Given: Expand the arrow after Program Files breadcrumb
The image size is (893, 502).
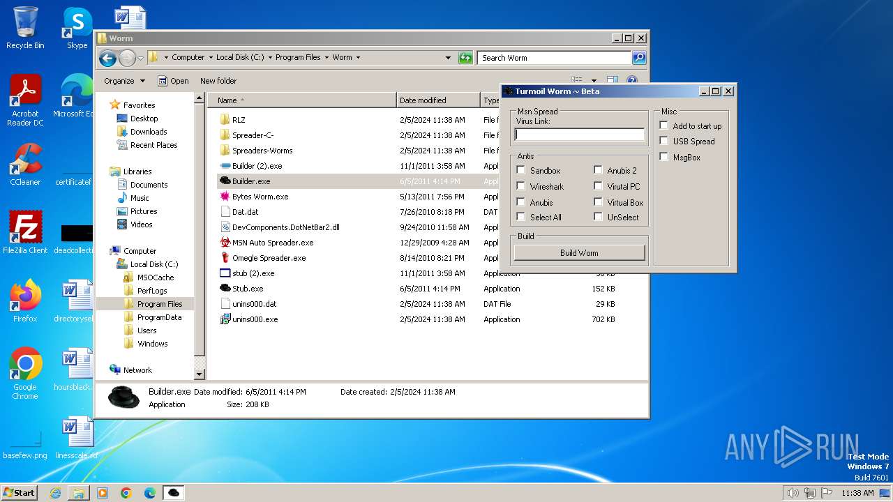Looking at the screenshot, I should click(326, 58).
